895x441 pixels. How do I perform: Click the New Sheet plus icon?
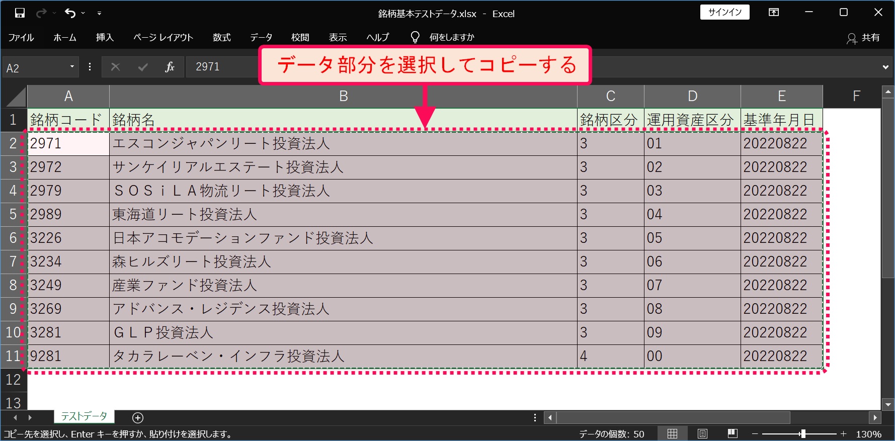[x=138, y=417]
